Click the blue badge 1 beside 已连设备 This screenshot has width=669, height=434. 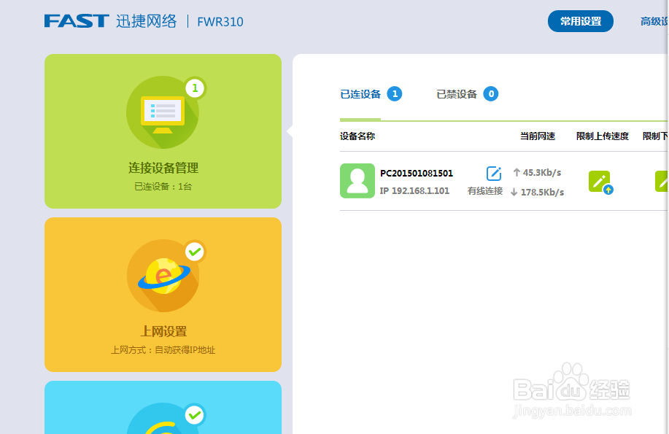[x=395, y=94]
